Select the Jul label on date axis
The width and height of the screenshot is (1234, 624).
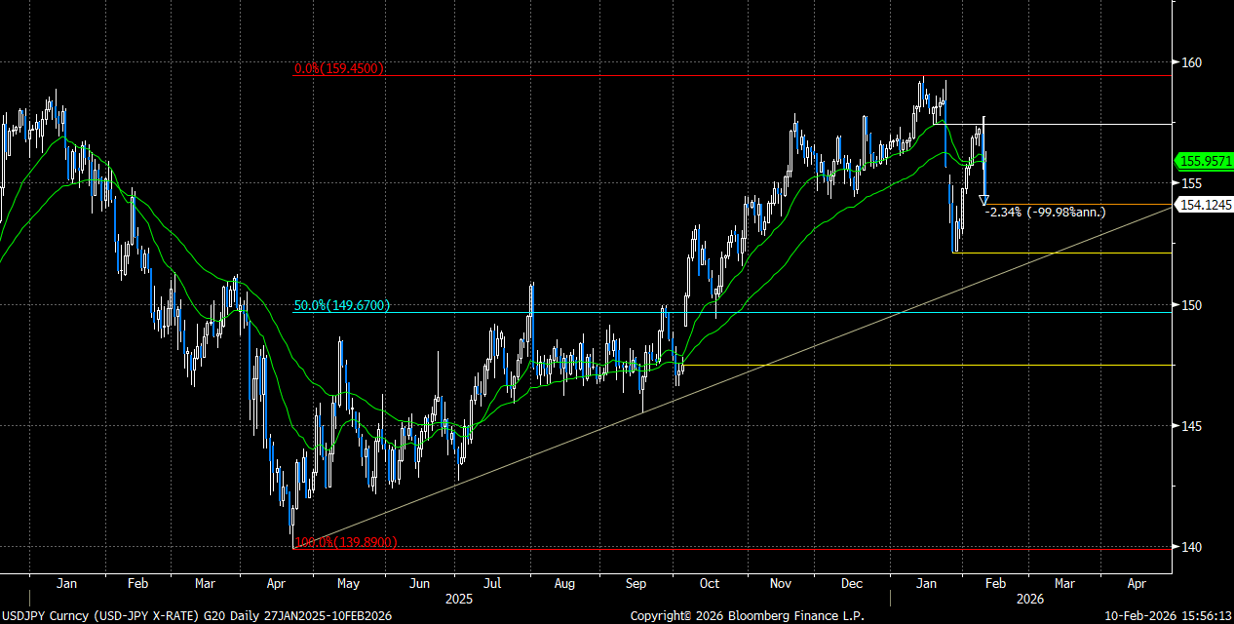click(493, 584)
